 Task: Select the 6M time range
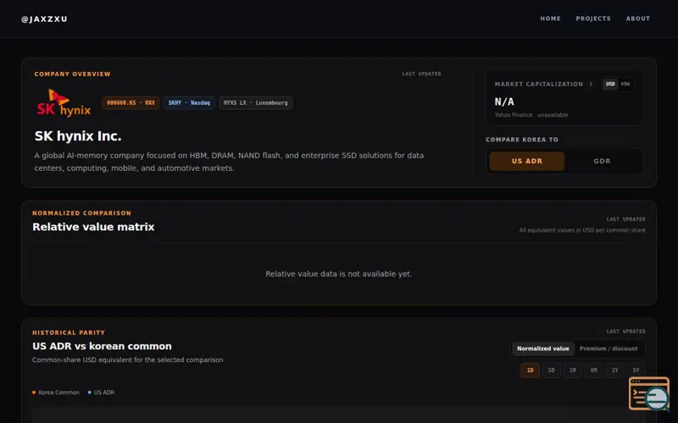pos(594,371)
